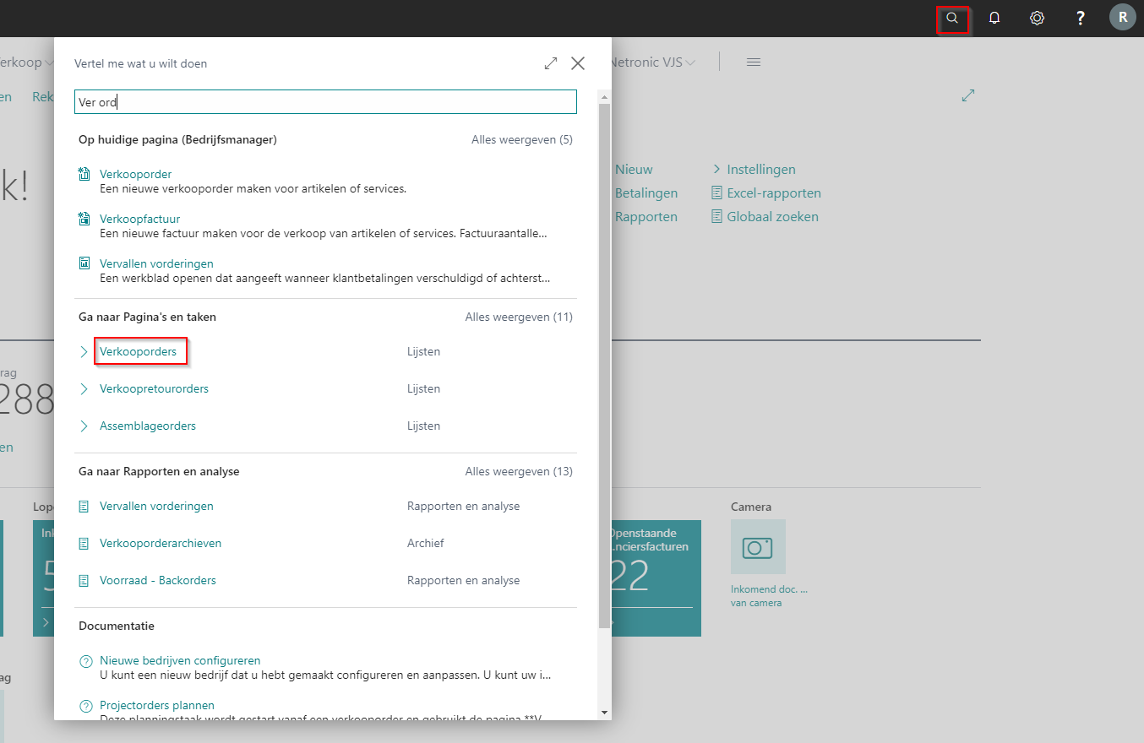Open the Rapporten menu on background page

(646, 217)
